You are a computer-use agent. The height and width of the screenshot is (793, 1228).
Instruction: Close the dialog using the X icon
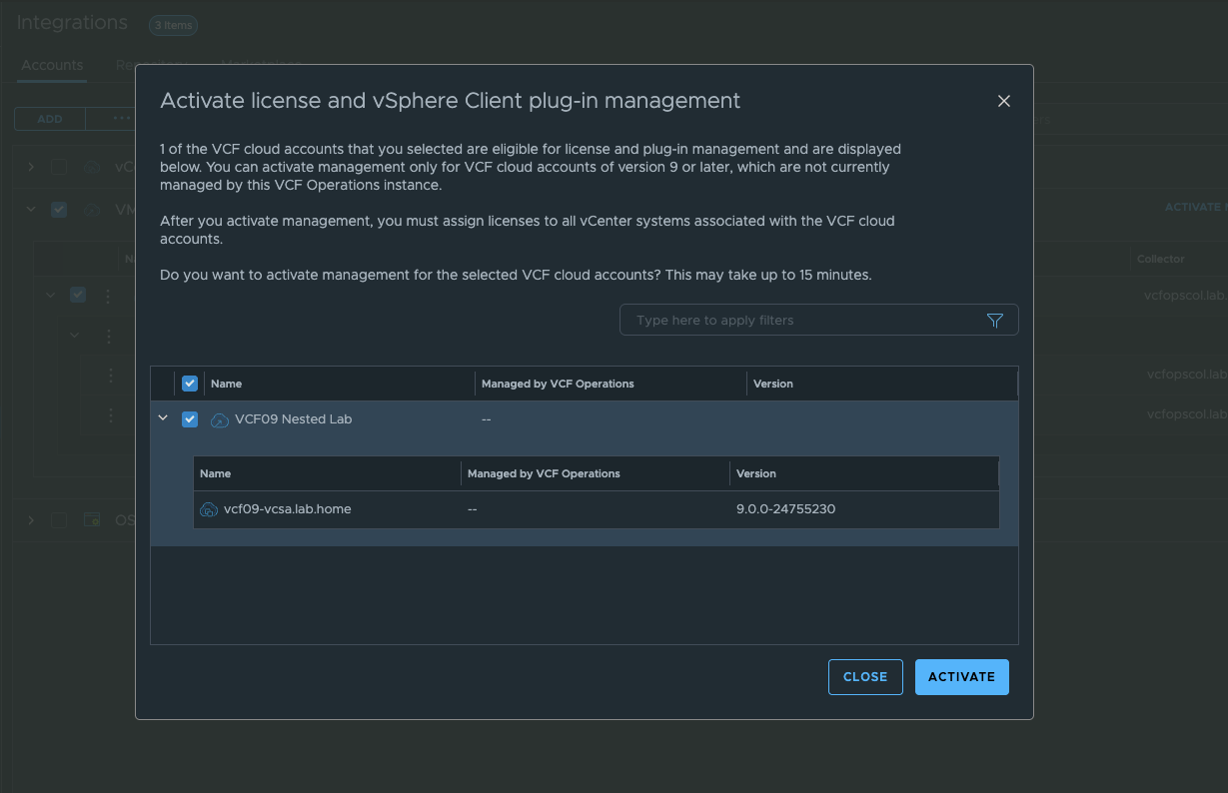(1004, 101)
